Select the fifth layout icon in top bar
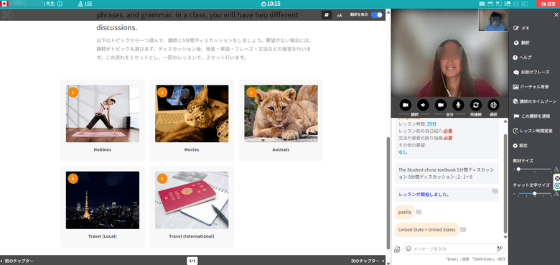Screen dimensions: 560x265 (516, 4)
